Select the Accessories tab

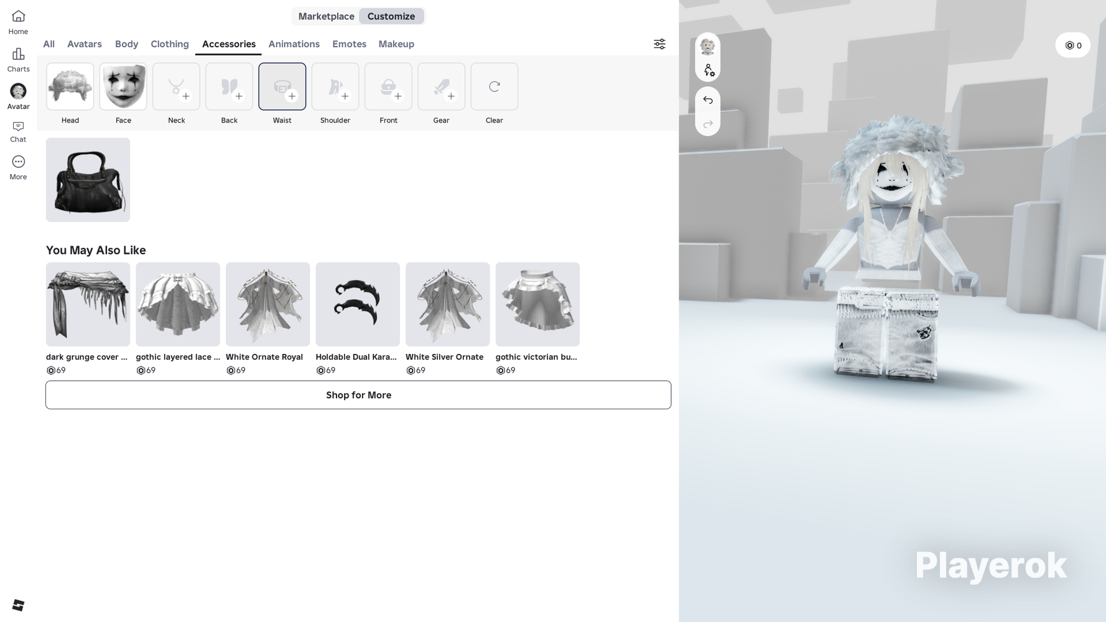coord(229,44)
